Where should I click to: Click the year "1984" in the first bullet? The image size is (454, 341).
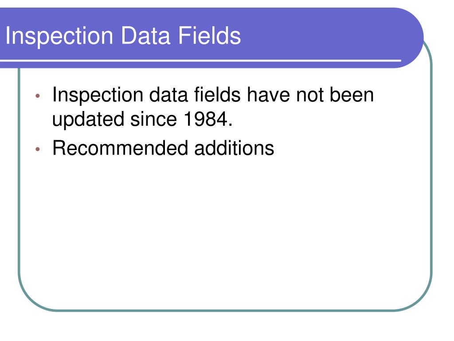[x=205, y=119]
